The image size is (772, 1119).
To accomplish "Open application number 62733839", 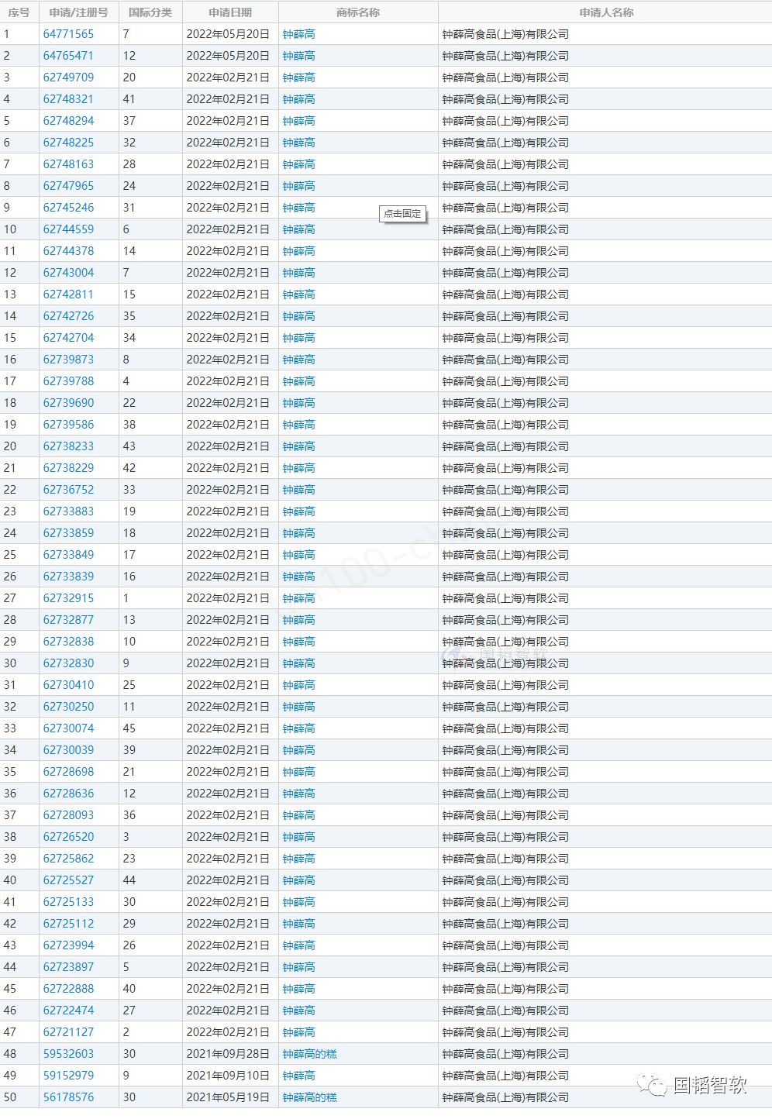I will coord(68,577).
